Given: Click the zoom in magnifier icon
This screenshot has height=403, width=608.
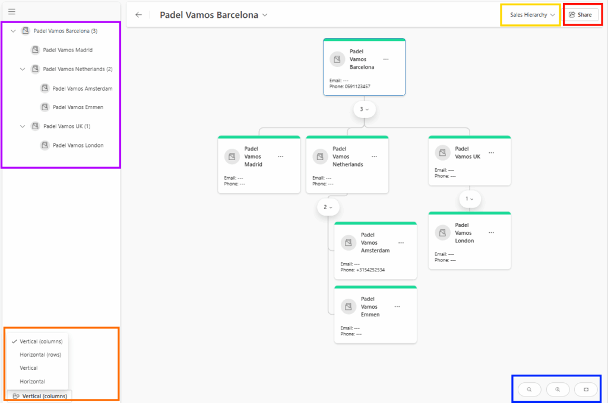Looking at the screenshot, I should (558, 389).
